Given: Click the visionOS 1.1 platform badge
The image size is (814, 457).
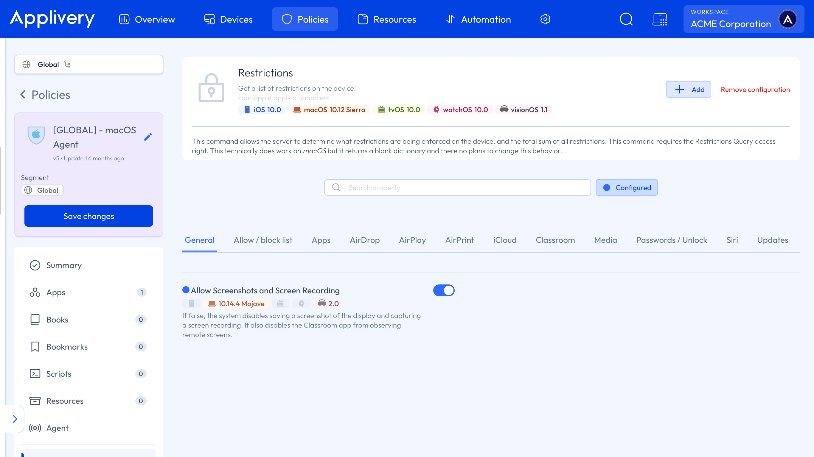Looking at the screenshot, I should [524, 109].
